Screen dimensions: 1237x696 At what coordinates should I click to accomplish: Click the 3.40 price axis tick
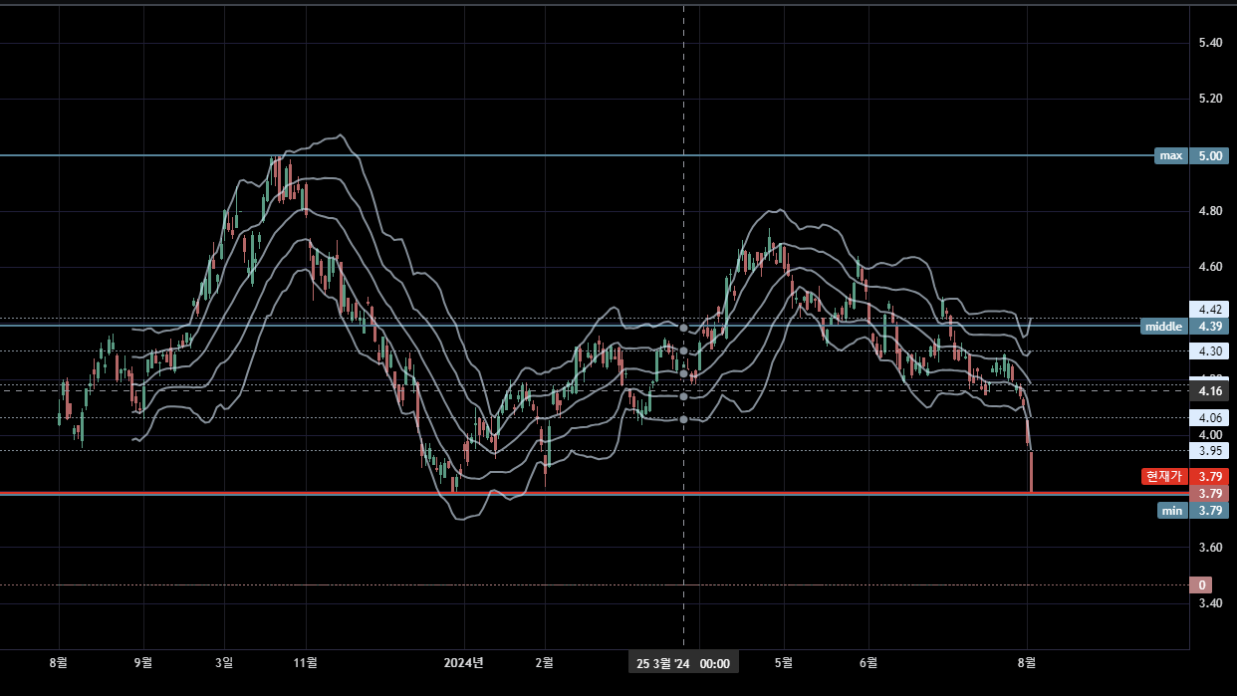[1211, 603]
